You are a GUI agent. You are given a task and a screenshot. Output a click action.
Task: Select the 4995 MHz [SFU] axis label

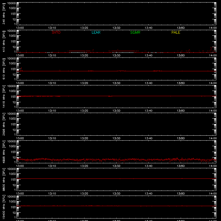pyautogui.click(x=4, y=152)
